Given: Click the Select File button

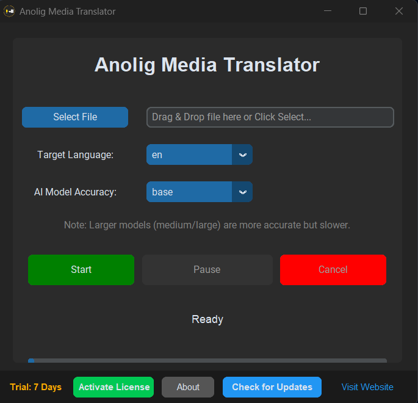Looking at the screenshot, I should coord(75,117).
